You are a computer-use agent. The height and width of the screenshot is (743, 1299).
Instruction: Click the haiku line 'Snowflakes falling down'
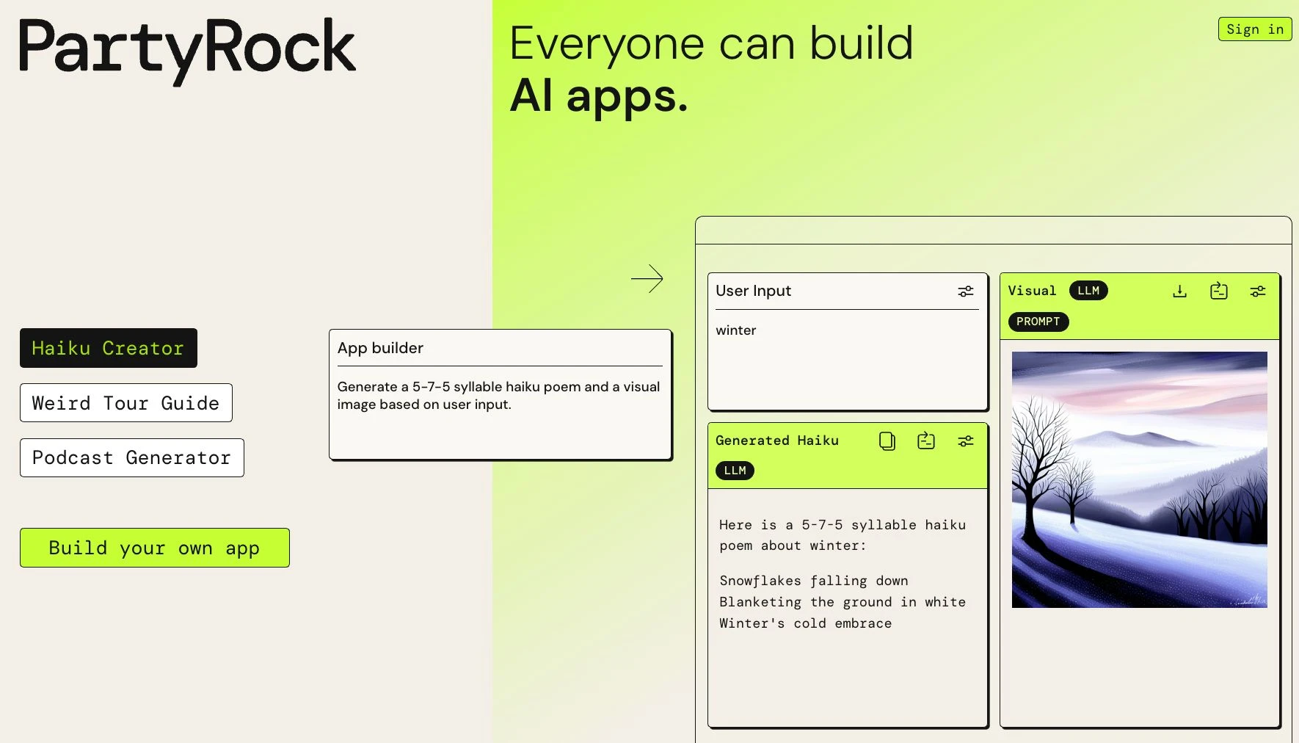tap(814, 581)
